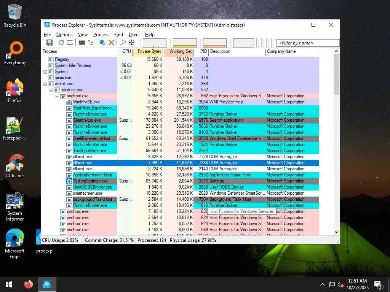This screenshot has height=292, width=390.
Task: Sort by the CPU column header
Action: coord(125,51)
